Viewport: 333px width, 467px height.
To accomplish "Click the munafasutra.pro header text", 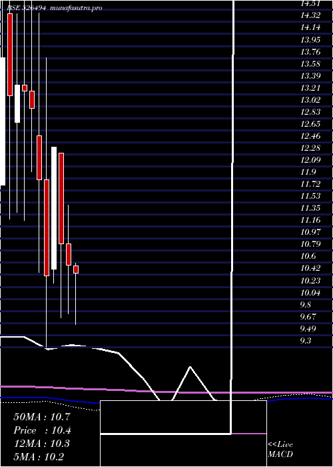I will pos(77,8).
